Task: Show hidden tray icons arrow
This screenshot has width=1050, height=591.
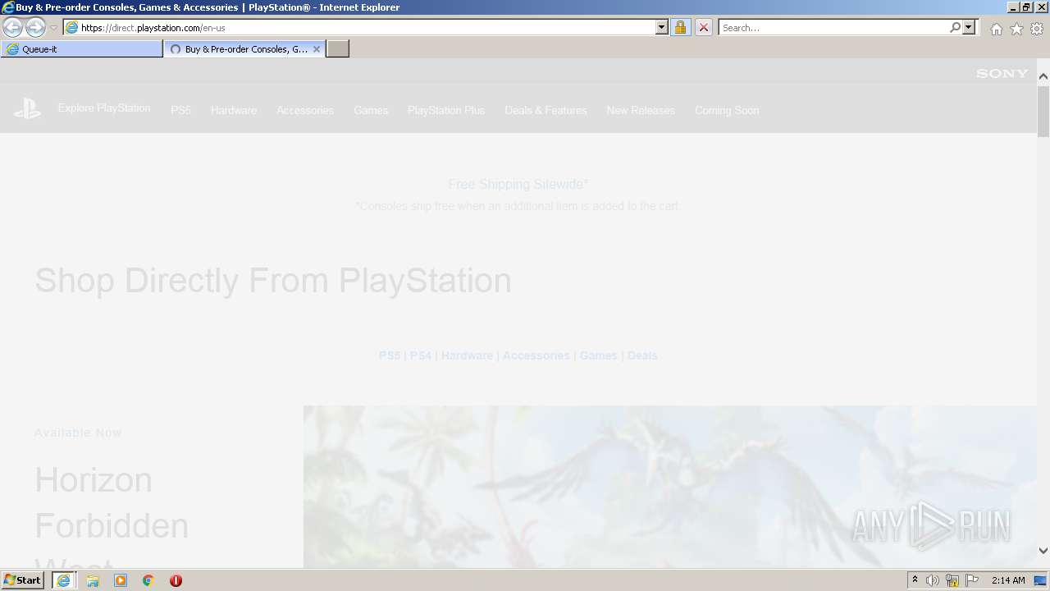Action: [x=915, y=580]
